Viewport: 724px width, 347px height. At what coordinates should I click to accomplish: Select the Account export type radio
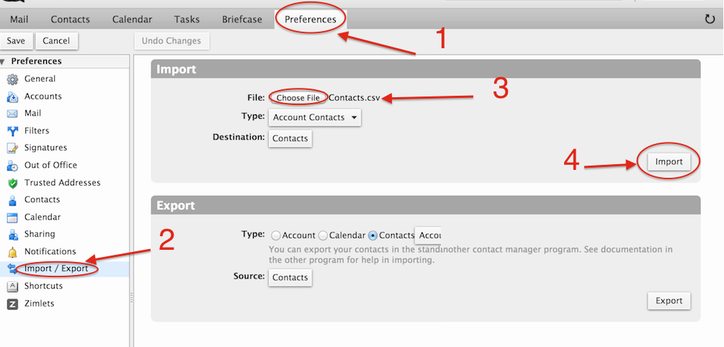[276, 235]
